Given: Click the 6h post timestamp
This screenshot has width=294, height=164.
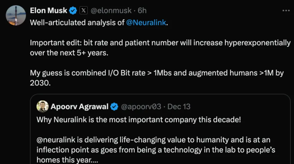Looking at the screenshot, I should (142, 11).
